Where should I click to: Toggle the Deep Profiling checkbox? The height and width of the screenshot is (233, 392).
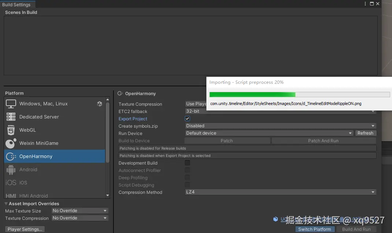(187, 177)
